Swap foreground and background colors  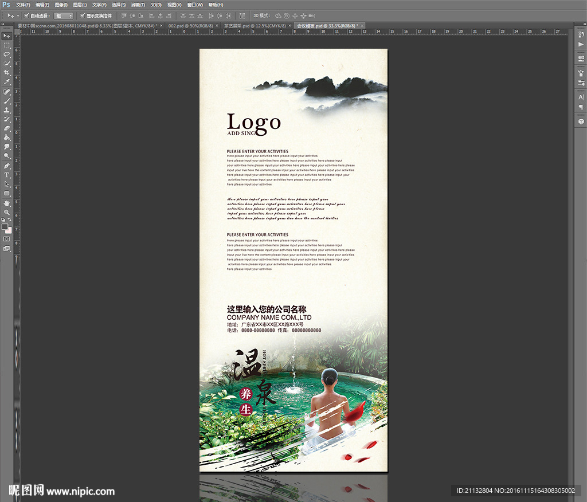point(9,219)
